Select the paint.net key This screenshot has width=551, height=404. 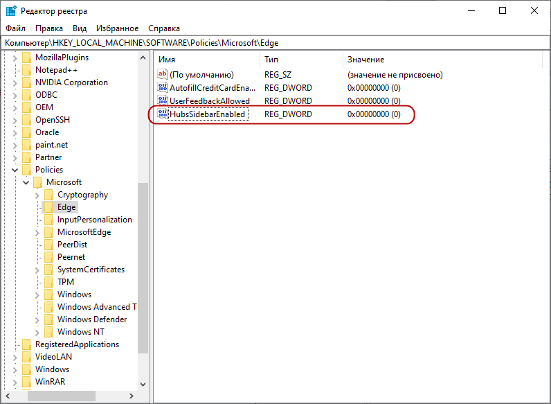point(51,145)
